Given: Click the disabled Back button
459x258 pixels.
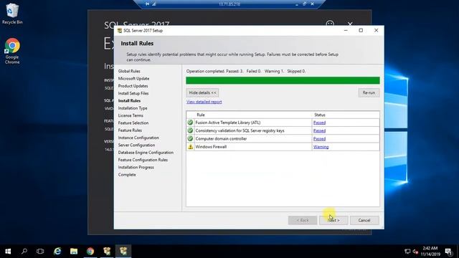Looking at the screenshot, I should (x=303, y=220).
